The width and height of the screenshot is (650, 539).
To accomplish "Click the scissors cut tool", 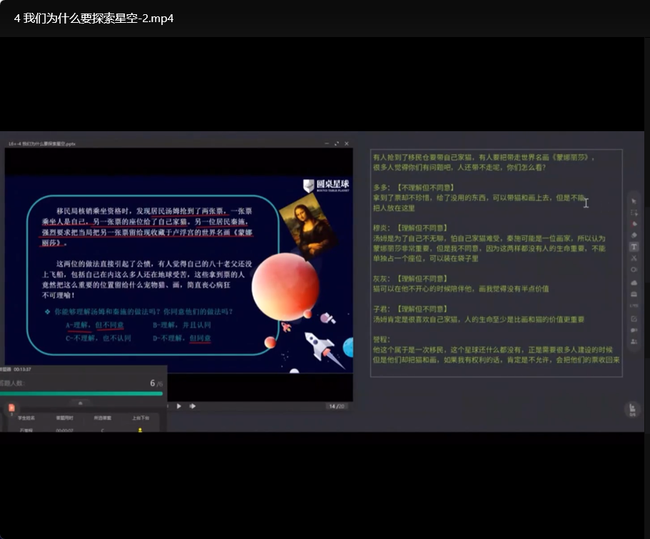I will tap(634, 258).
